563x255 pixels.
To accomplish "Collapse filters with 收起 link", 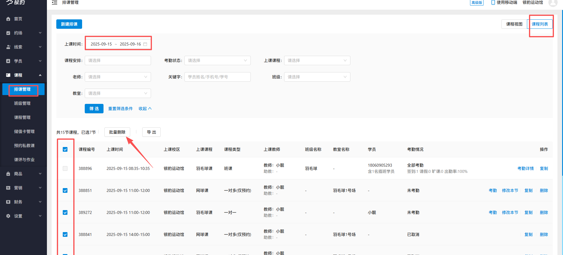I will click(145, 109).
